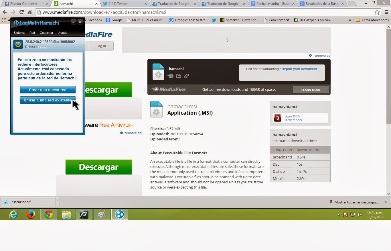
Task: Click the lower green Descargar button
Action: coord(99,167)
